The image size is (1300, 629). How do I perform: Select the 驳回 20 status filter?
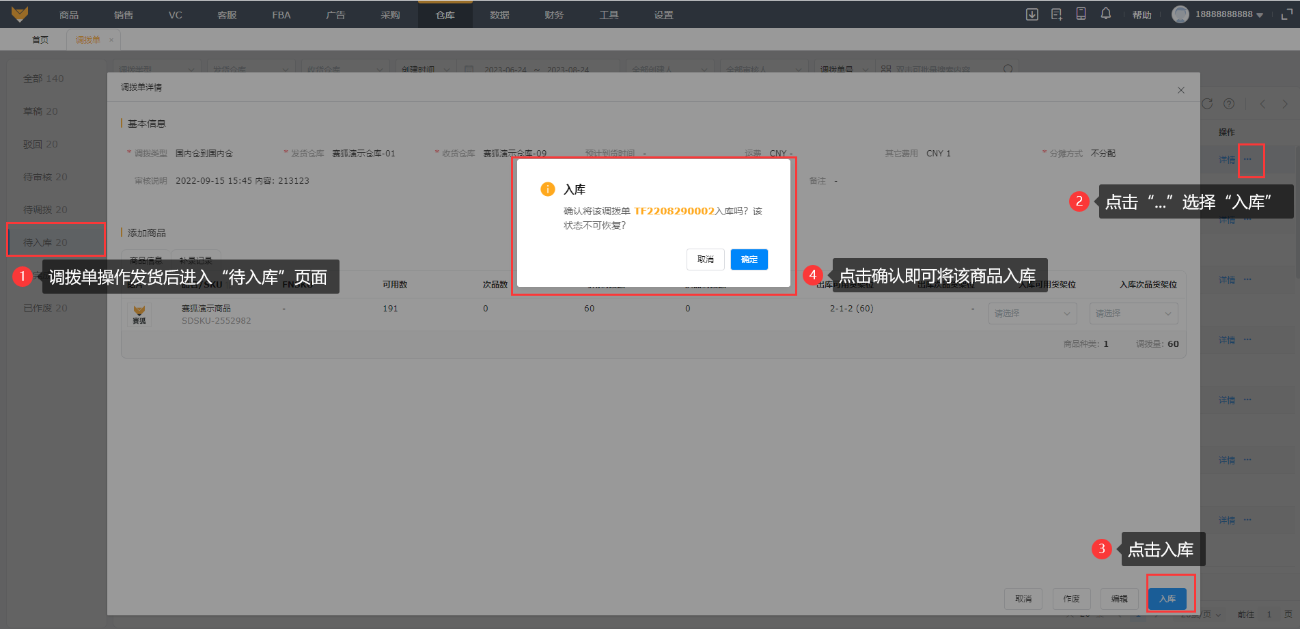41,144
